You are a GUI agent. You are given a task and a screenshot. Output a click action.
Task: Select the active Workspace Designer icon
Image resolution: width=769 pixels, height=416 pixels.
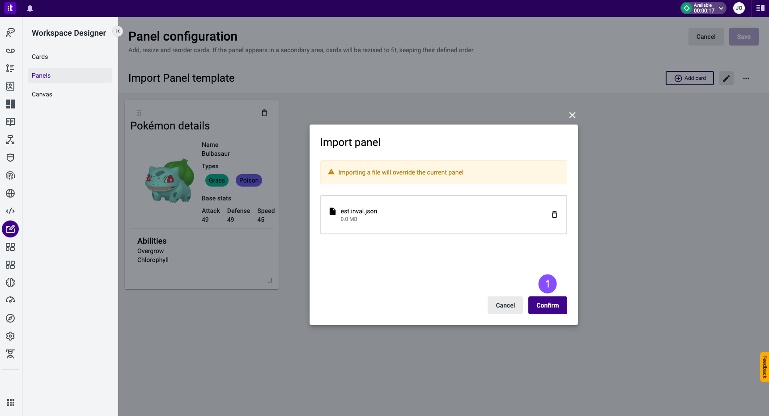(x=10, y=229)
